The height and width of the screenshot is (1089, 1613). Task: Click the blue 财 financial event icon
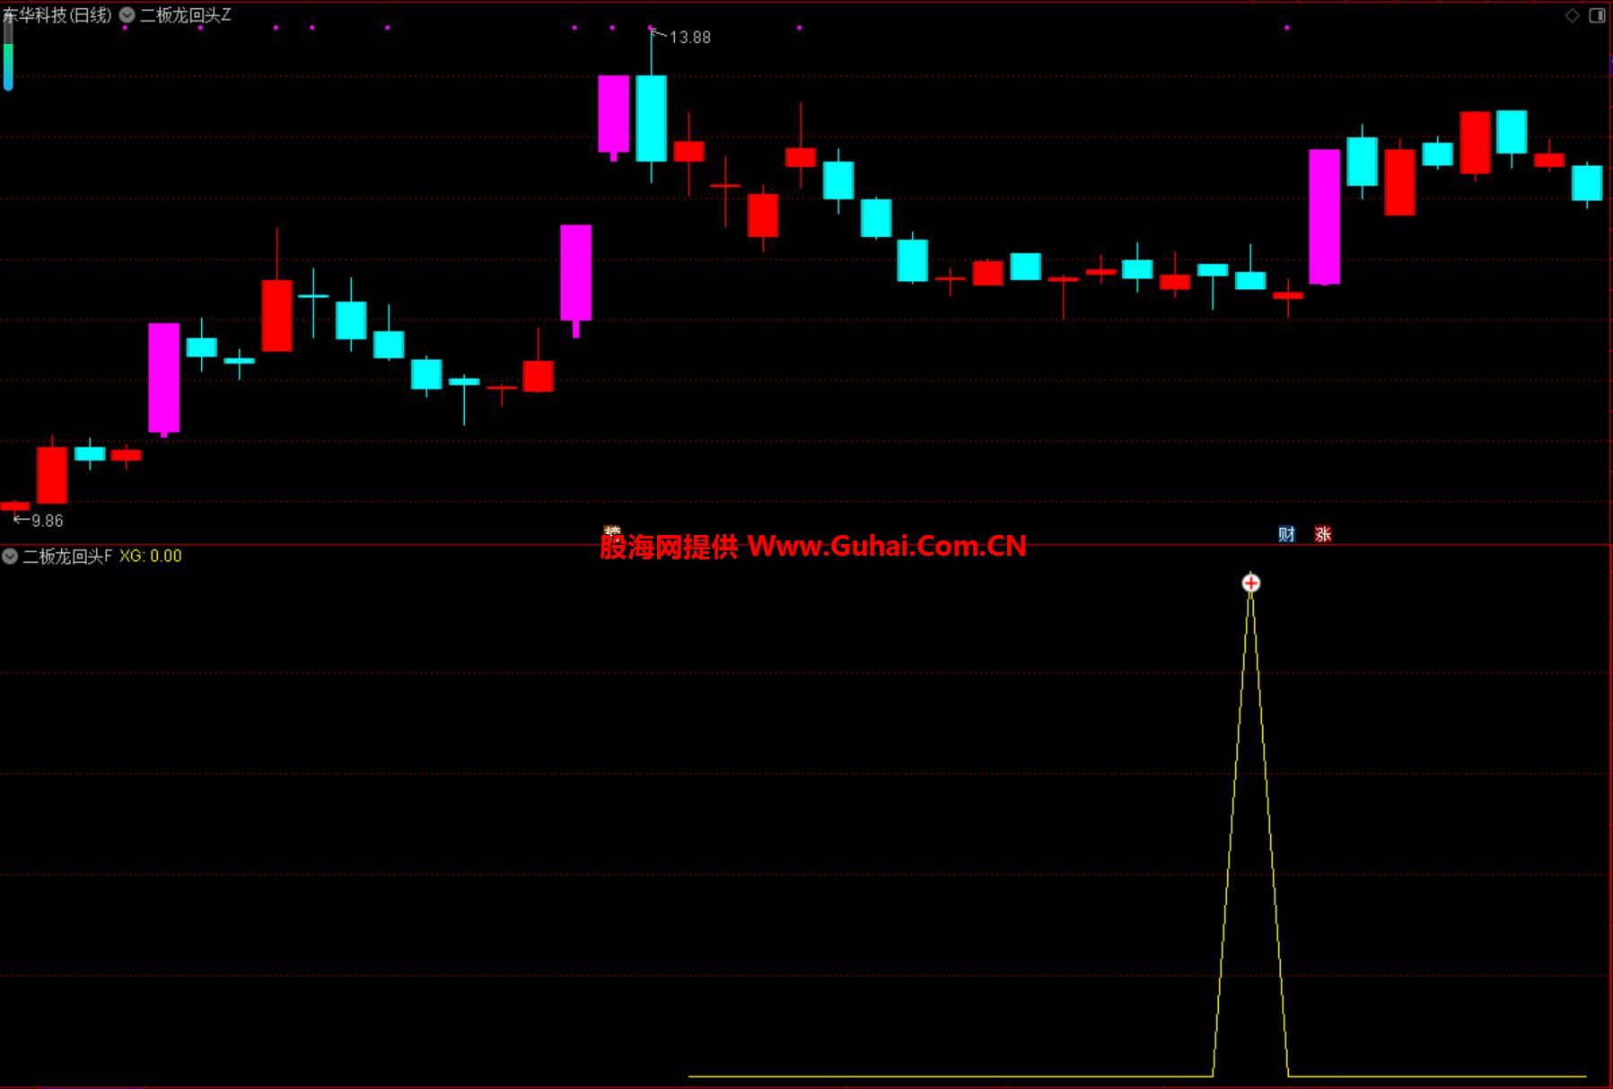click(x=1286, y=534)
